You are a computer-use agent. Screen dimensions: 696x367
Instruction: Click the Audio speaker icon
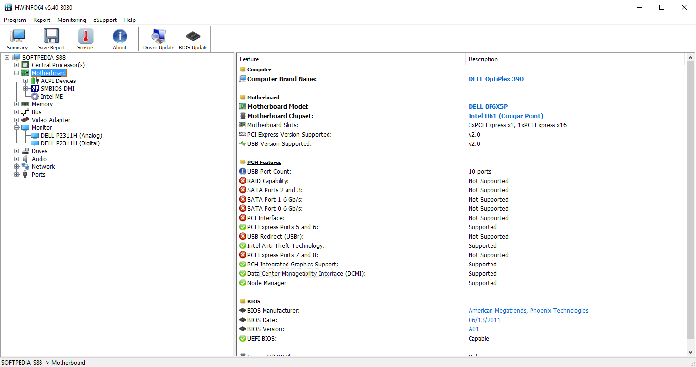click(x=25, y=159)
